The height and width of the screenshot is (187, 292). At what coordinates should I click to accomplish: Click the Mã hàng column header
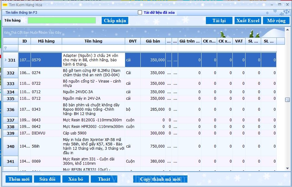pyautogui.click(x=46, y=41)
